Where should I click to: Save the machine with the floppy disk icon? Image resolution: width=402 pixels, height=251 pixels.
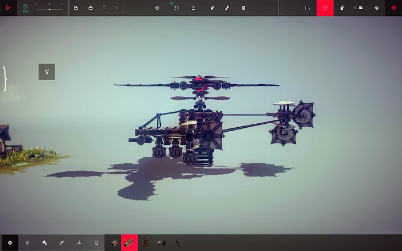[76, 8]
